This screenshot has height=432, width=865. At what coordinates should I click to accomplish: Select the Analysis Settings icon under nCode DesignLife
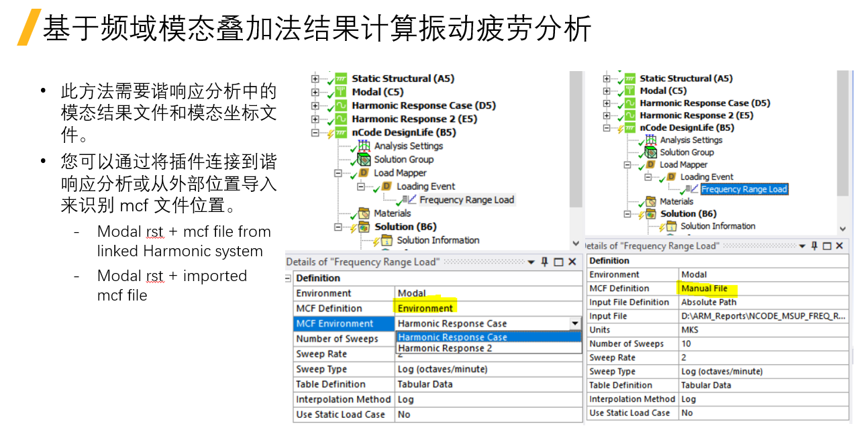pos(363,146)
